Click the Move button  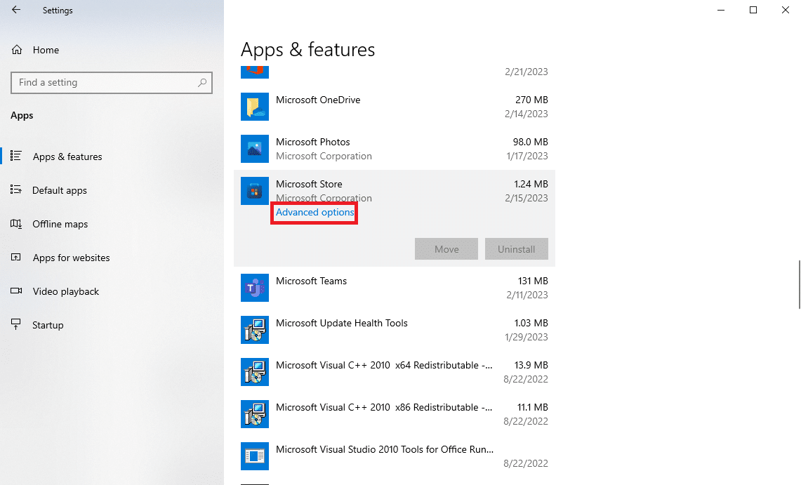pos(446,248)
